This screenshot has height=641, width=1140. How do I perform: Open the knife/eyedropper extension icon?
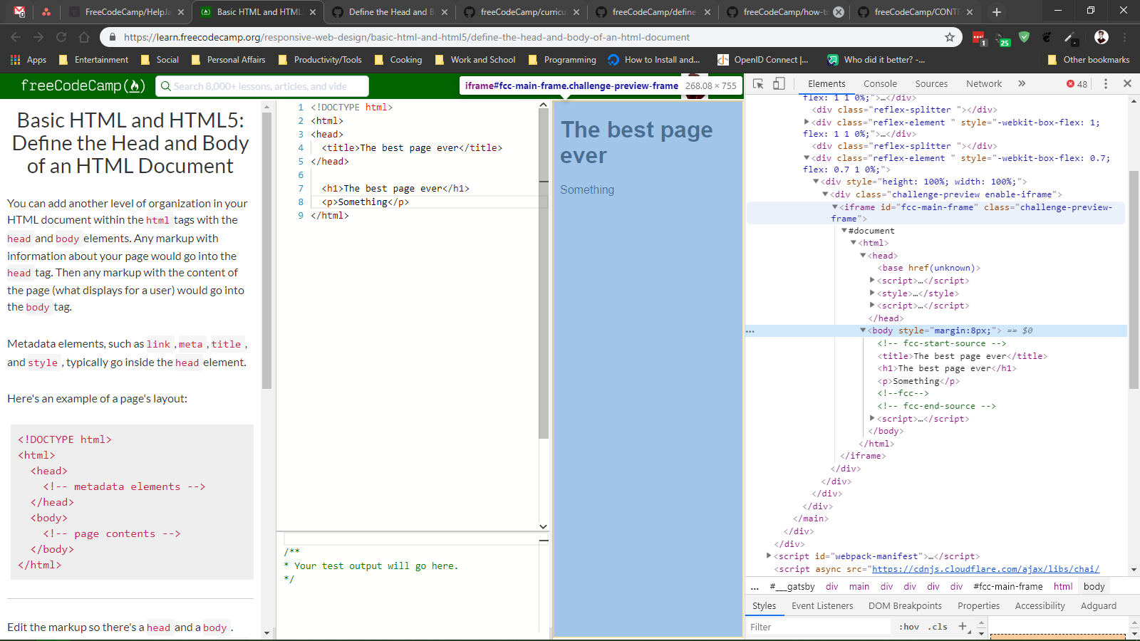tap(1069, 37)
